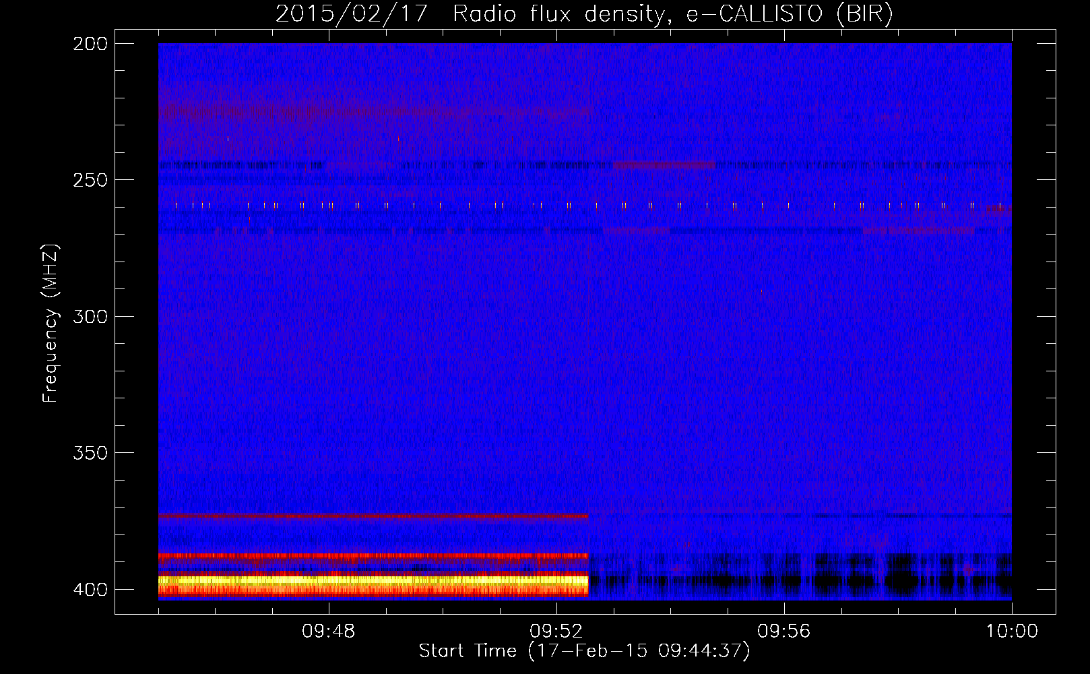Select the 250 frequency tick label
Image resolution: width=1090 pixels, height=674 pixels.
coord(90,180)
